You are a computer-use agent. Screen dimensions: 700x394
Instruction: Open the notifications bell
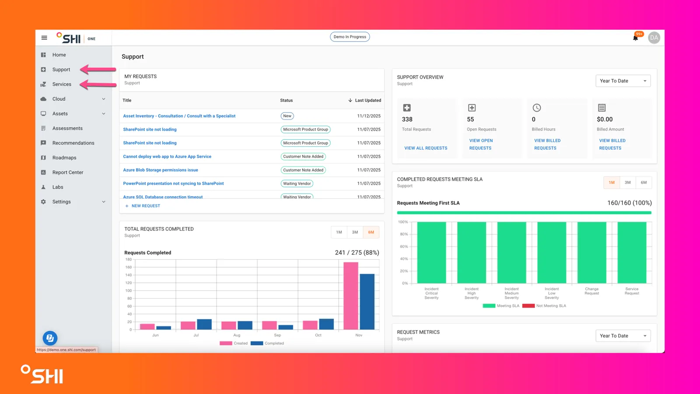coord(635,38)
